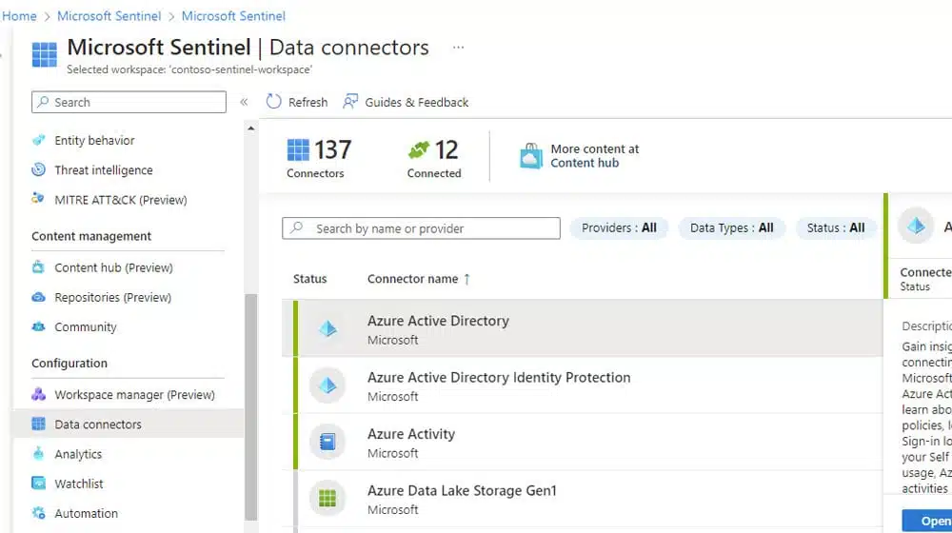Click the Azure Activity notebook icon

[327, 442]
